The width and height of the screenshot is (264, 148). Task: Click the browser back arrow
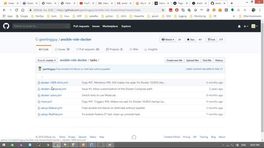point(4,10)
